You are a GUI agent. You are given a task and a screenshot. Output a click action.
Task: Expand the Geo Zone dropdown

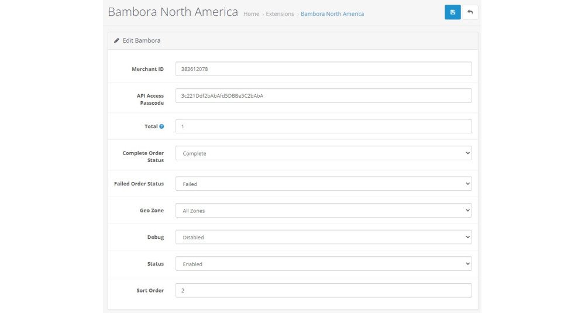(324, 211)
